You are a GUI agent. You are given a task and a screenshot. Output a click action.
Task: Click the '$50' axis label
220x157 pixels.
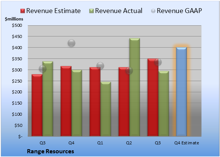coord(18,125)
